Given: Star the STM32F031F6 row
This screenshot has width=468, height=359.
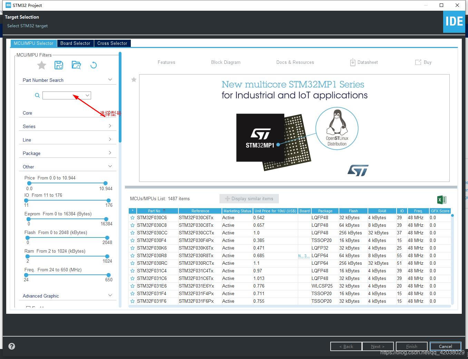Looking at the screenshot, I should tap(133, 301).
